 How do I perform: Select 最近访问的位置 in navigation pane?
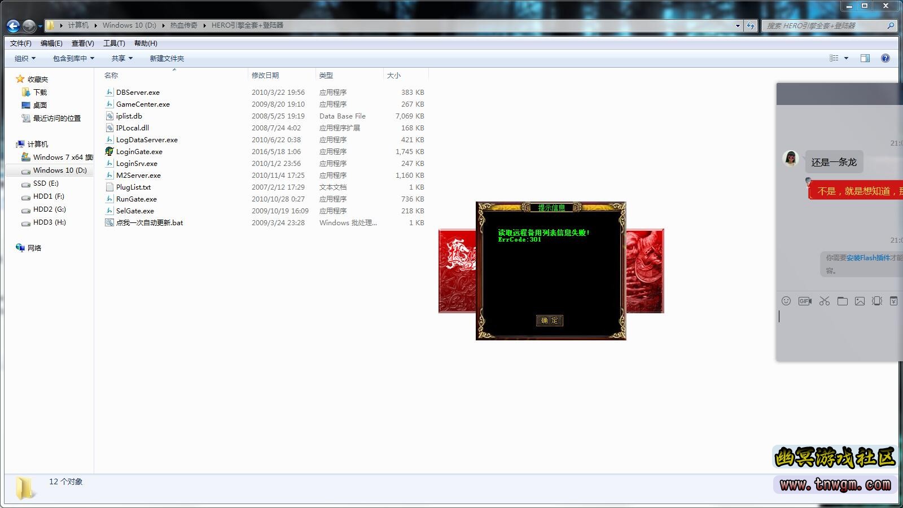[x=56, y=118]
